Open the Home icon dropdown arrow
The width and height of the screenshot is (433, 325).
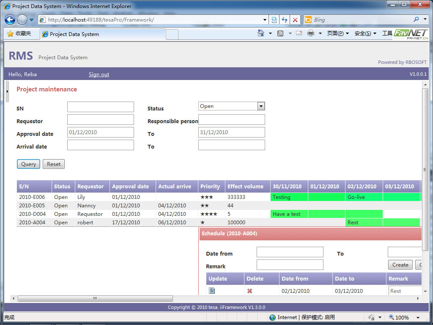click(270, 33)
